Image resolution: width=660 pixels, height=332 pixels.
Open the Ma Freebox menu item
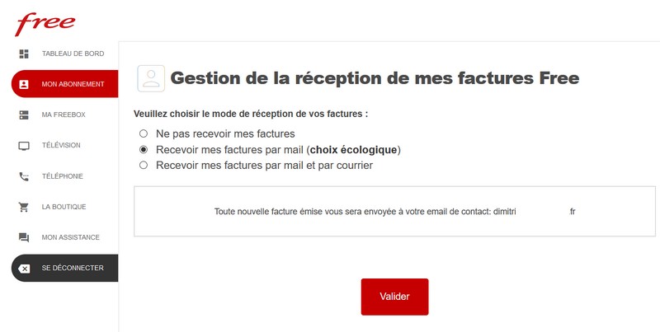click(64, 115)
